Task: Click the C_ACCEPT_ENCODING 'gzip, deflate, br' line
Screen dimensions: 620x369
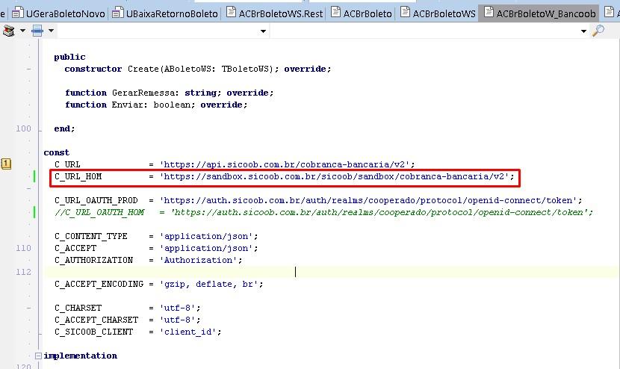Action: click(158, 284)
